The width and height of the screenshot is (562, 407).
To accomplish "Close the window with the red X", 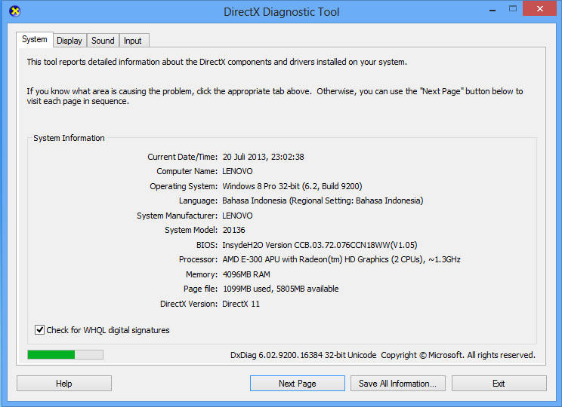I will click(x=540, y=8).
